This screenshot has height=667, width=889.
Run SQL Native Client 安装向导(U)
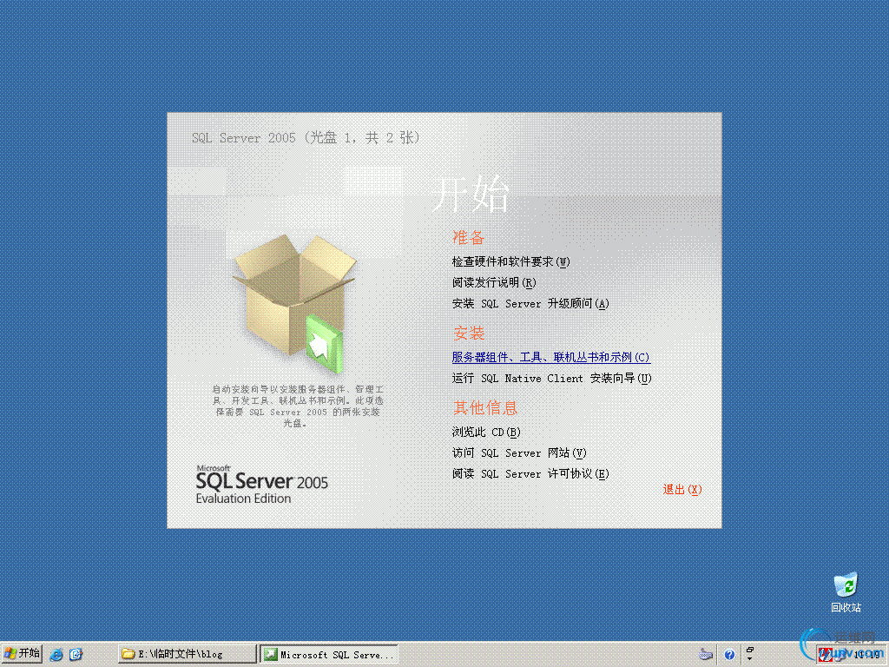point(551,379)
